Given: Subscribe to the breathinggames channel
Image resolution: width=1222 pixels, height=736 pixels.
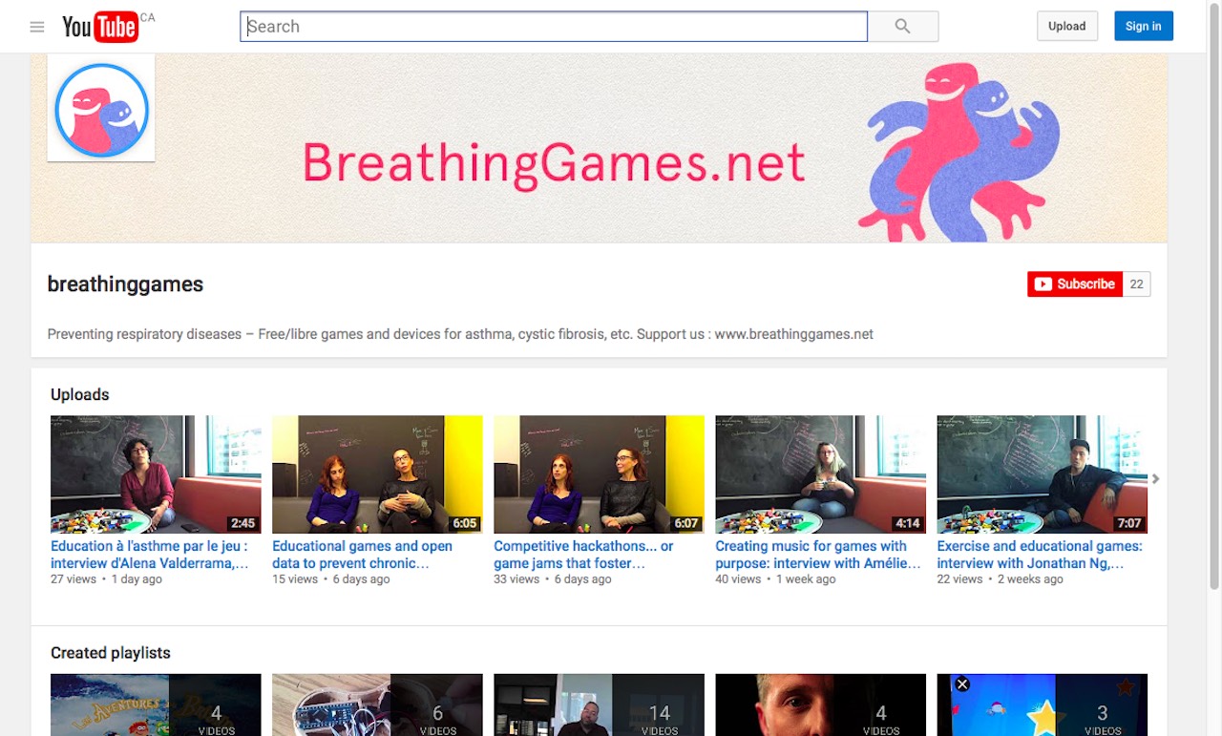Looking at the screenshot, I should (x=1075, y=284).
